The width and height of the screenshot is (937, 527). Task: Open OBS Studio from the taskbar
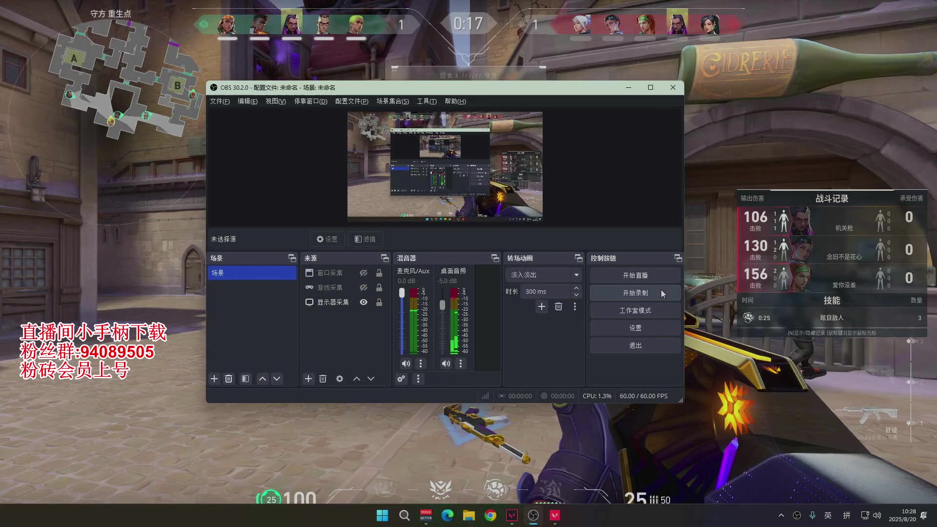click(533, 515)
